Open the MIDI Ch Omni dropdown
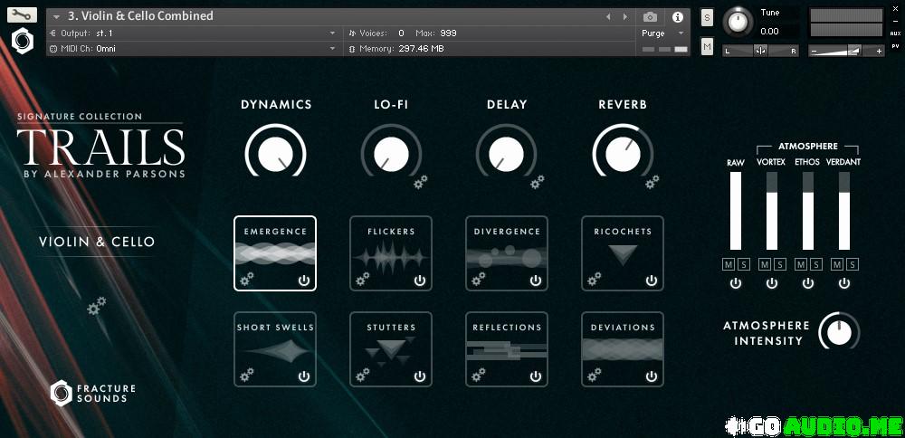 [x=194, y=49]
